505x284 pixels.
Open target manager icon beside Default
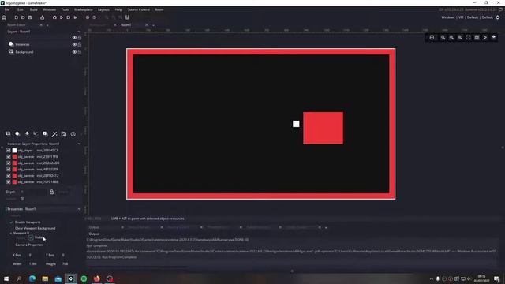pos(498,17)
